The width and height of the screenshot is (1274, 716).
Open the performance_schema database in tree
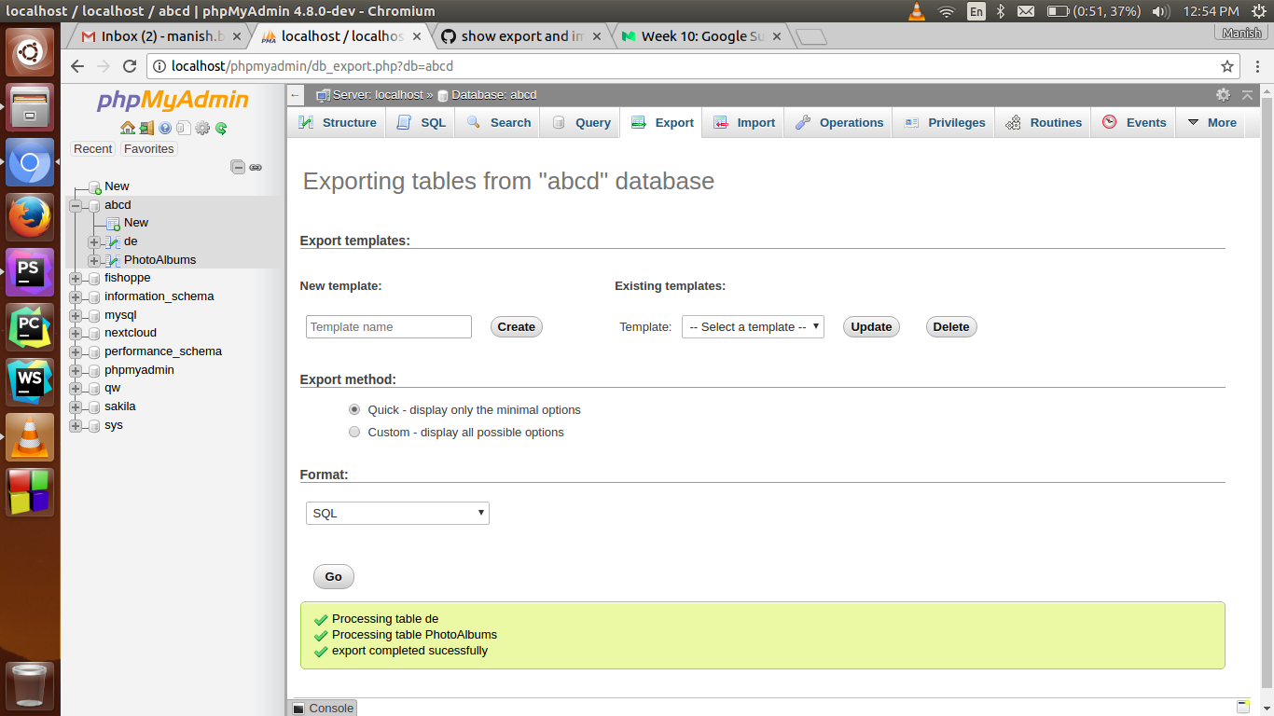tap(163, 351)
